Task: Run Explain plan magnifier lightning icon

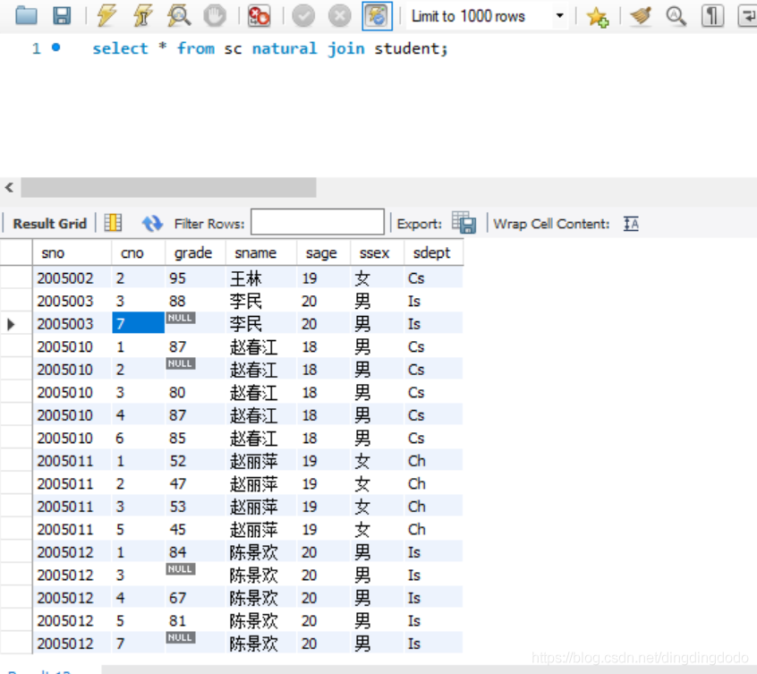Action: pyautogui.click(x=179, y=16)
